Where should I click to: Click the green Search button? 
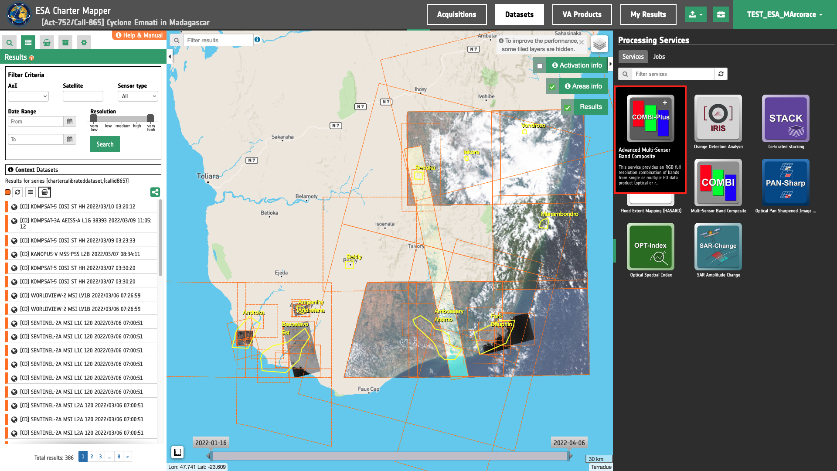(105, 144)
